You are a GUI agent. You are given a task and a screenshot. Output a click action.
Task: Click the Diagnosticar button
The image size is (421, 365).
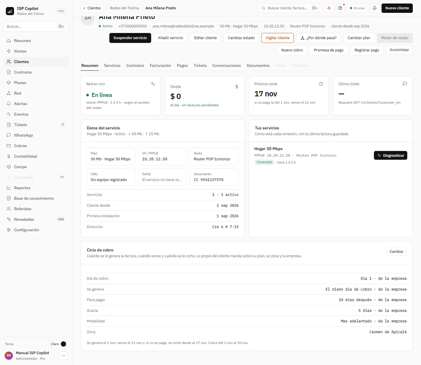pyautogui.click(x=391, y=155)
